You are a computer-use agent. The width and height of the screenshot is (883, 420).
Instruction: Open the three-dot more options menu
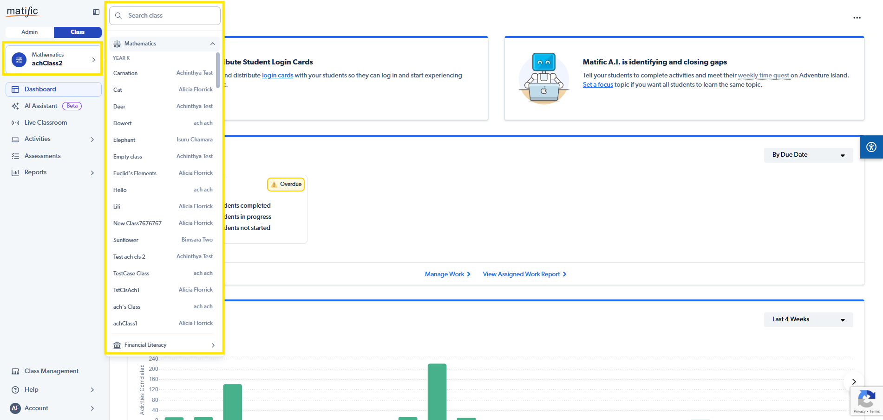[857, 18]
